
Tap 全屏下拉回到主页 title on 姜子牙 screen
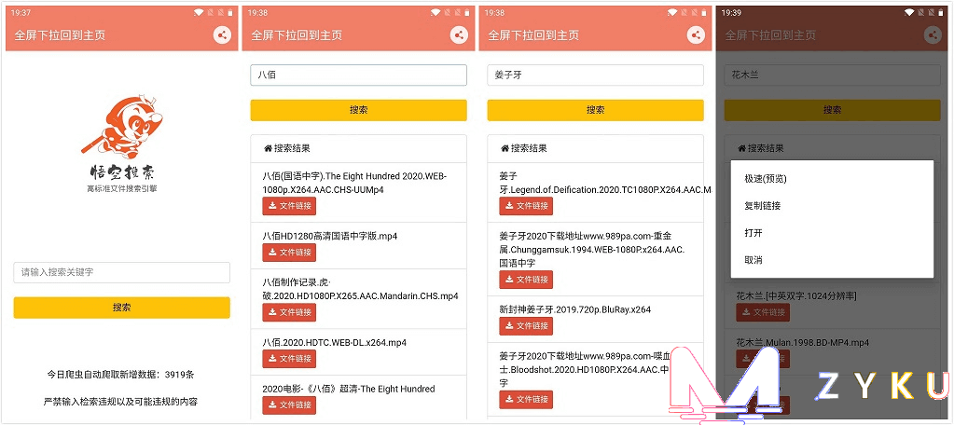coord(533,35)
